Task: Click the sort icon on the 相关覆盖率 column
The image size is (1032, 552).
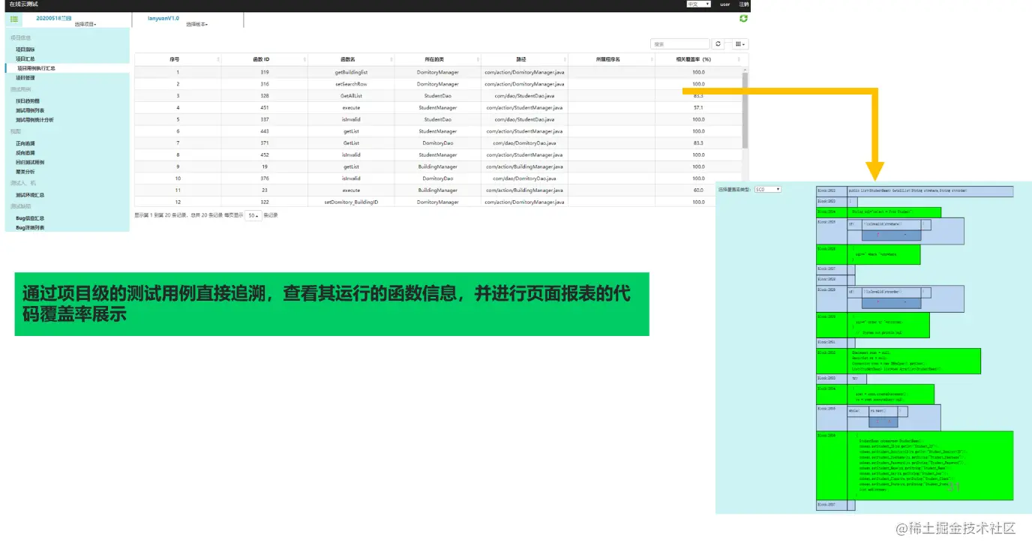Action: [x=739, y=59]
